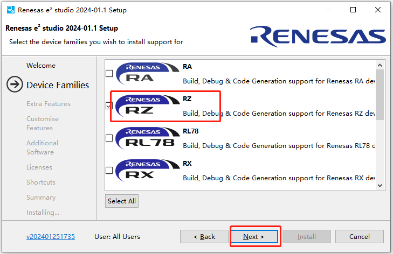
Task: Tick the RL78 device family checkbox
Action: click(x=109, y=138)
